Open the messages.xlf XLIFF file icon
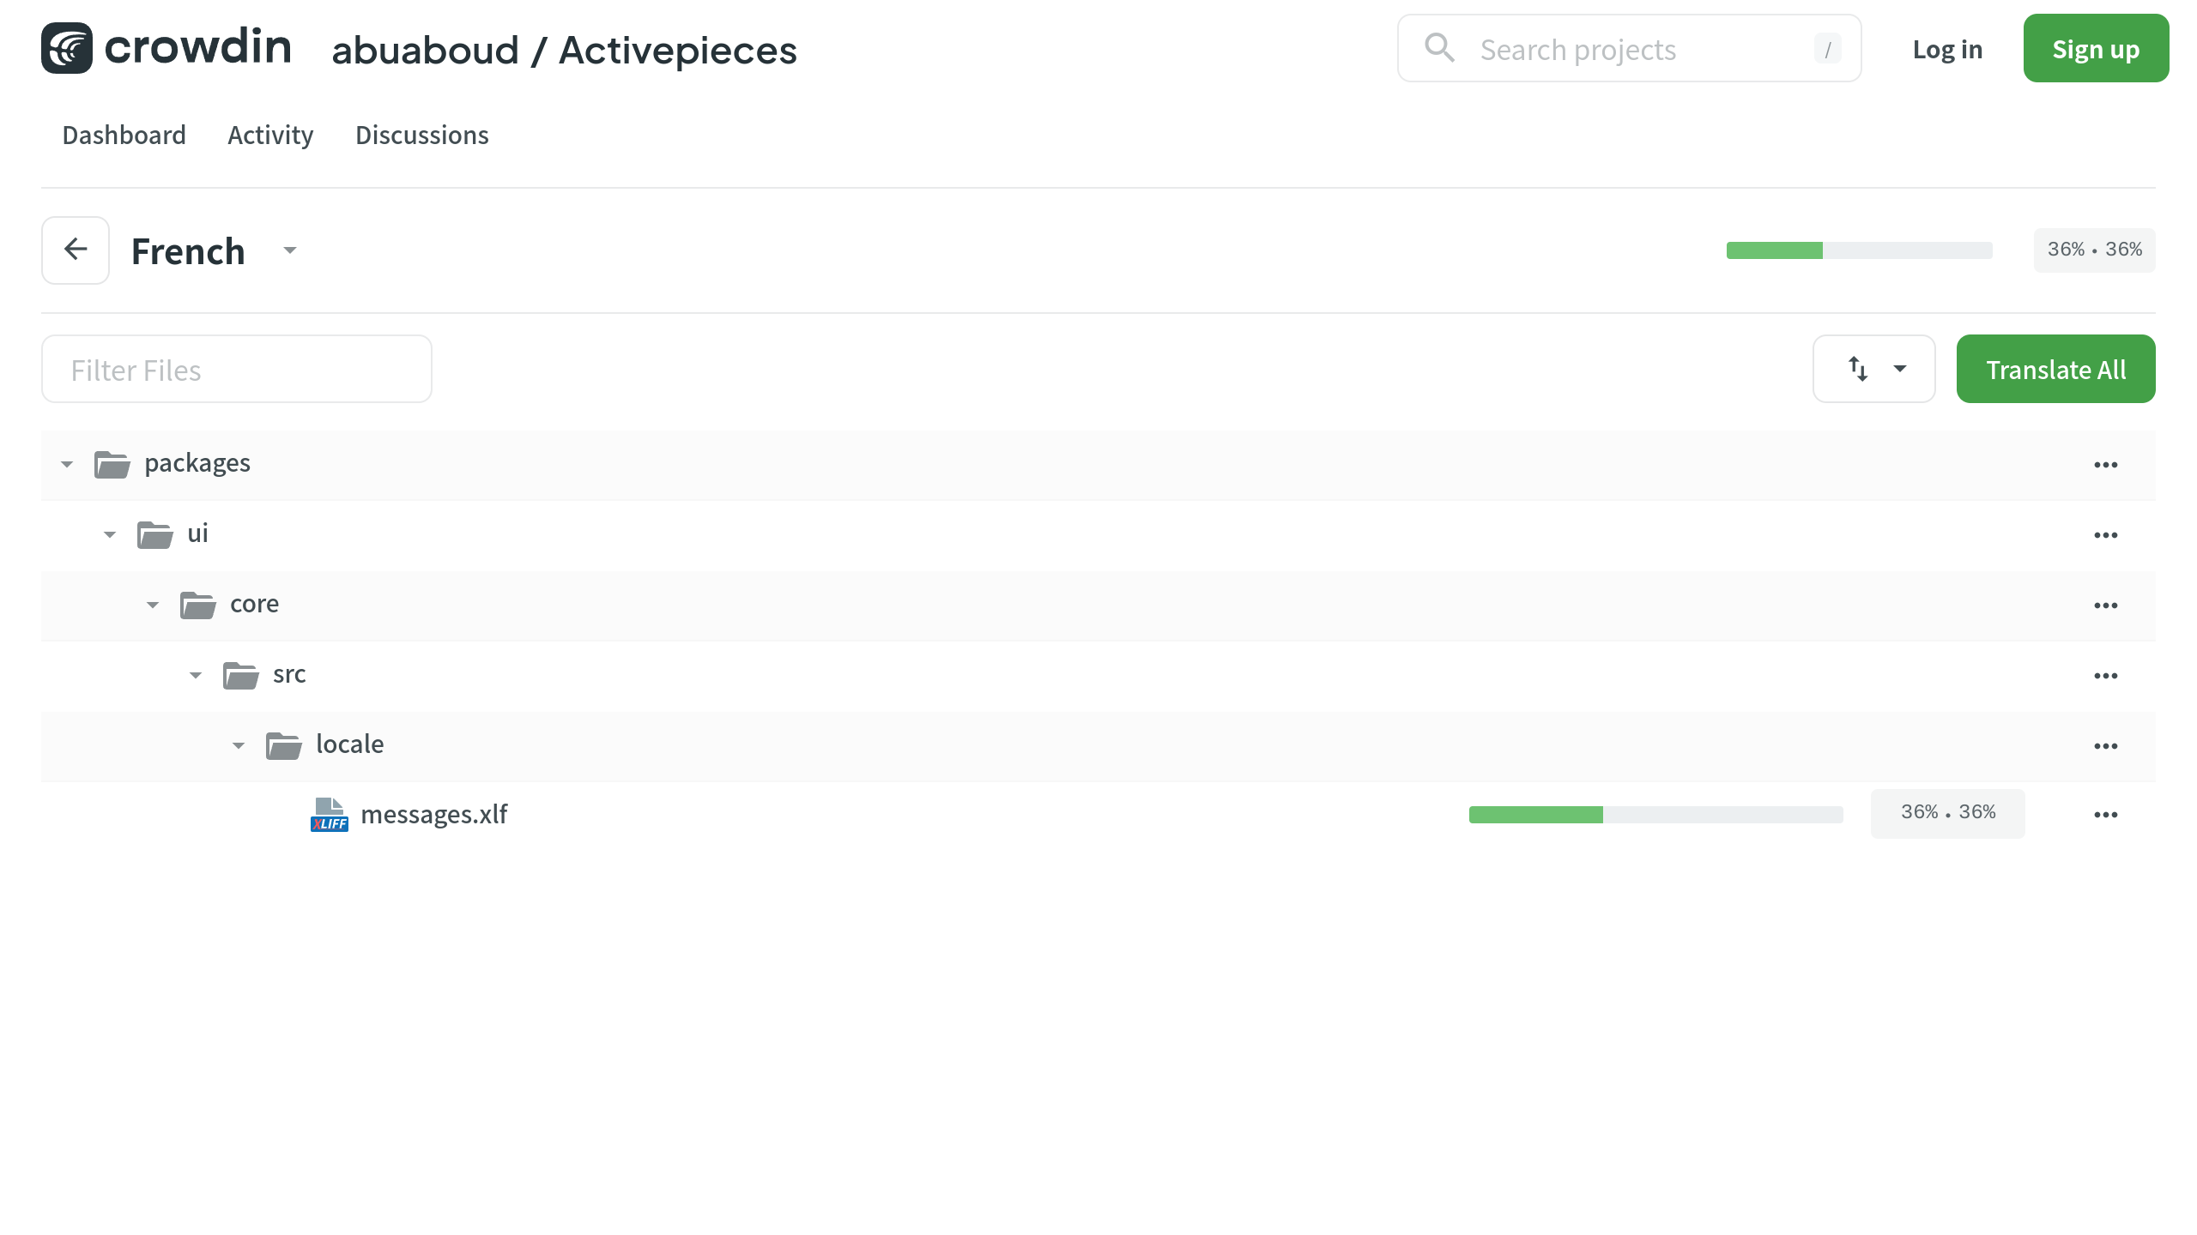The image size is (2197, 1235). (330, 815)
